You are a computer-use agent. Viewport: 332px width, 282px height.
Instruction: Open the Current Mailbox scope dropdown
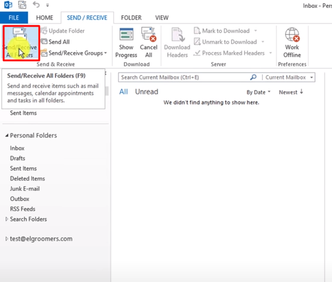(x=289, y=77)
